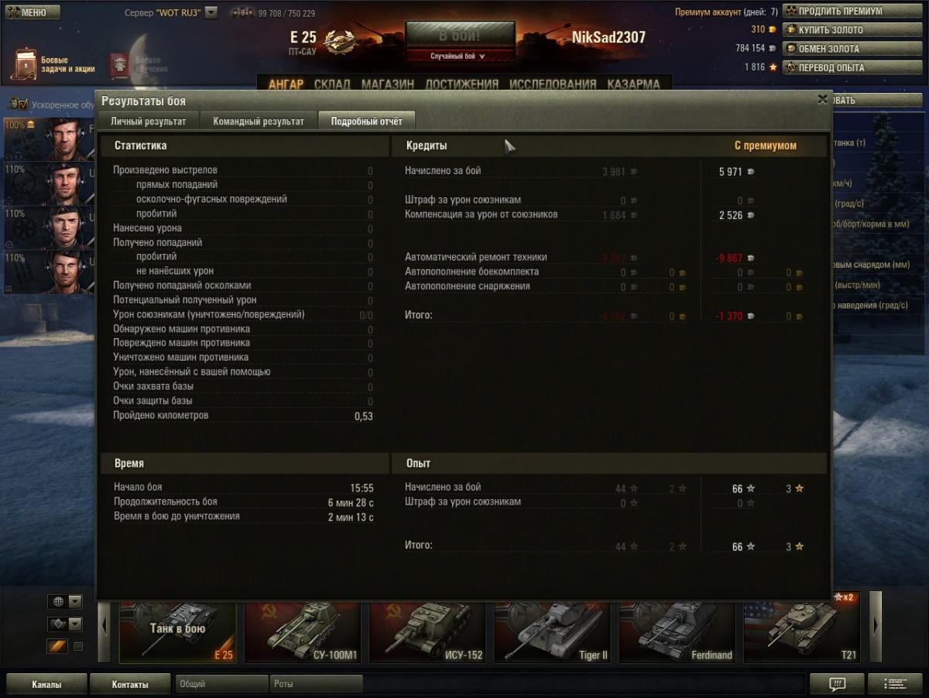The image size is (929, 698).
Task: Click the free experience star beside 1 816
Action: (773, 67)
